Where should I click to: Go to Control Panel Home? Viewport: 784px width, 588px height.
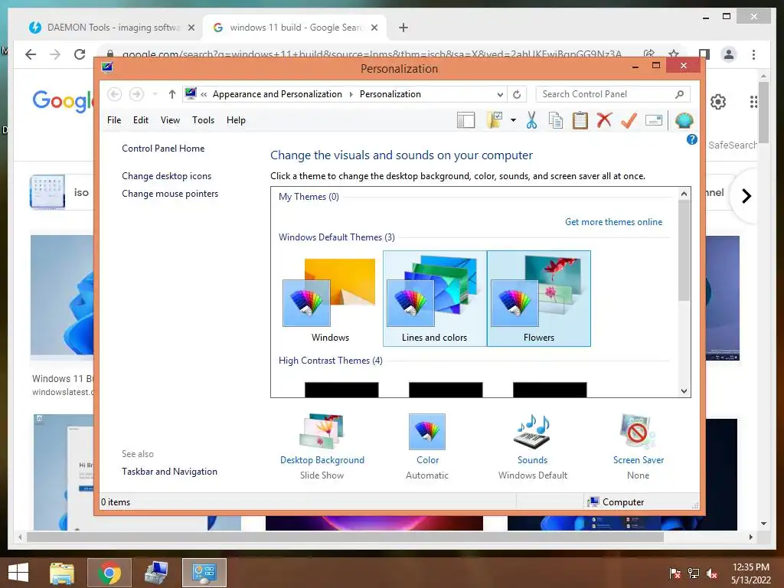(x=163, y=149)
